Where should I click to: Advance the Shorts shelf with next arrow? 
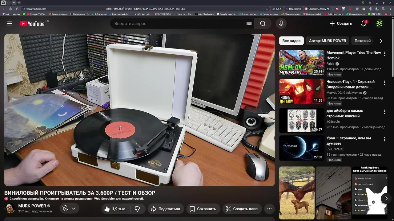(386, 198)
